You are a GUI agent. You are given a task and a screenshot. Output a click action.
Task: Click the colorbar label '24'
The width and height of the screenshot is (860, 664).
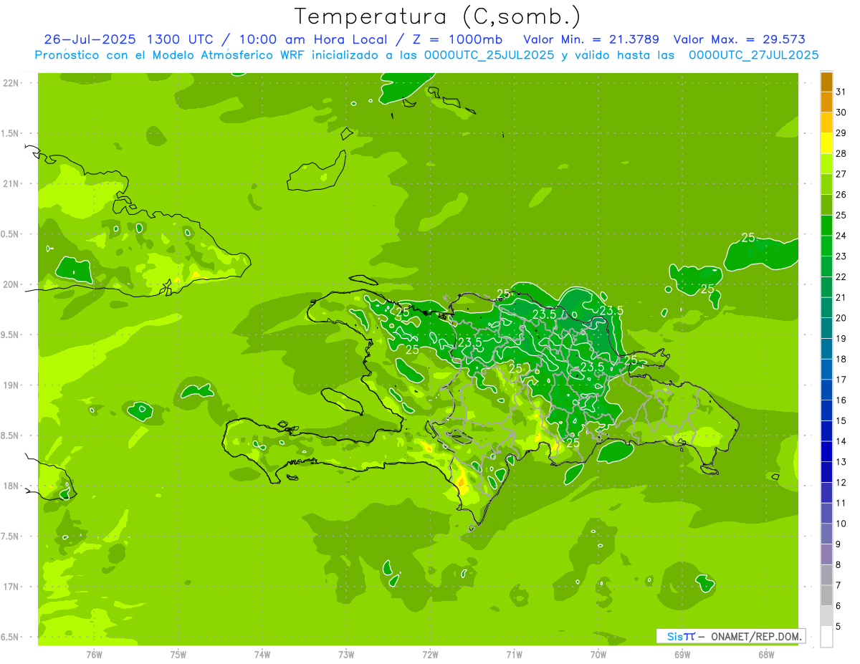pyautogui.click(x=841, y=236)
